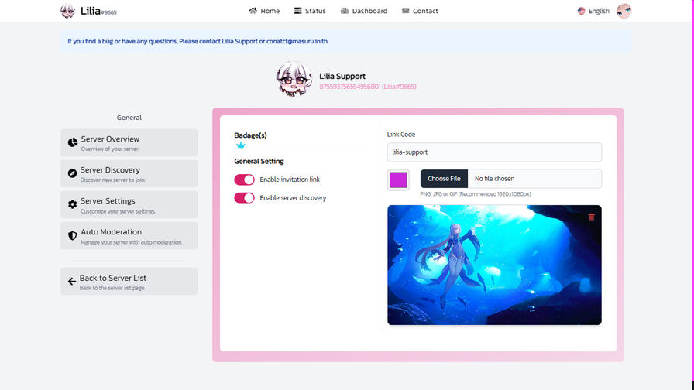Delete banner image with red trash icon
Viewport: 694px width, 390px height.
click(x=591, y=217)
